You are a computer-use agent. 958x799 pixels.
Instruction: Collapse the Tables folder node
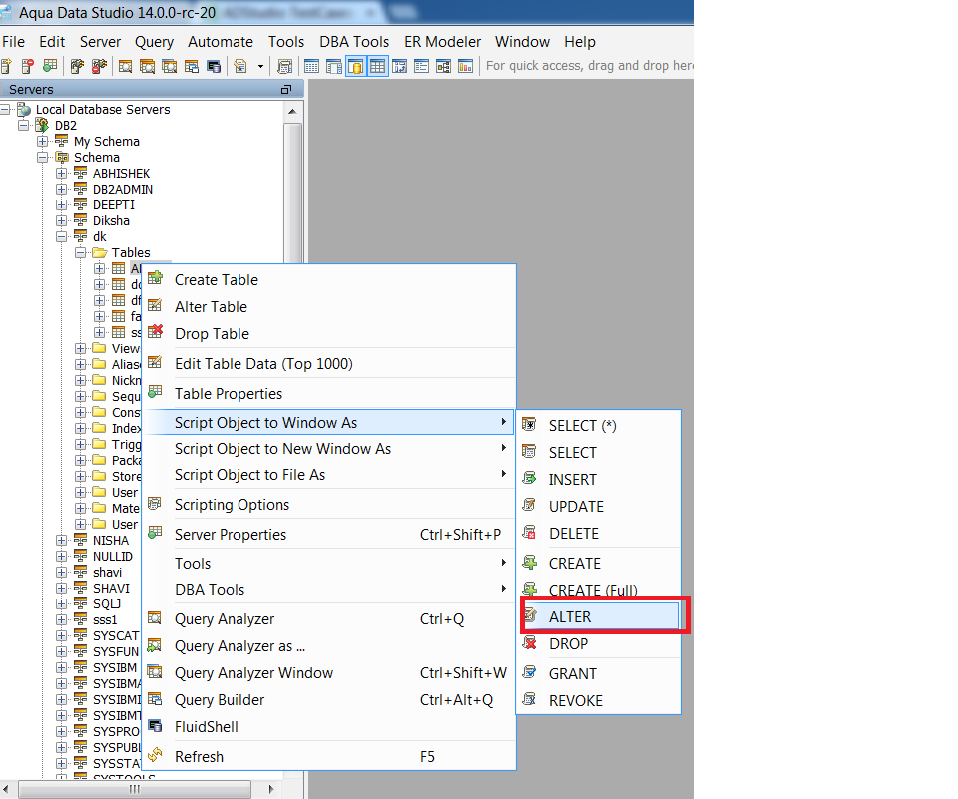80,253
